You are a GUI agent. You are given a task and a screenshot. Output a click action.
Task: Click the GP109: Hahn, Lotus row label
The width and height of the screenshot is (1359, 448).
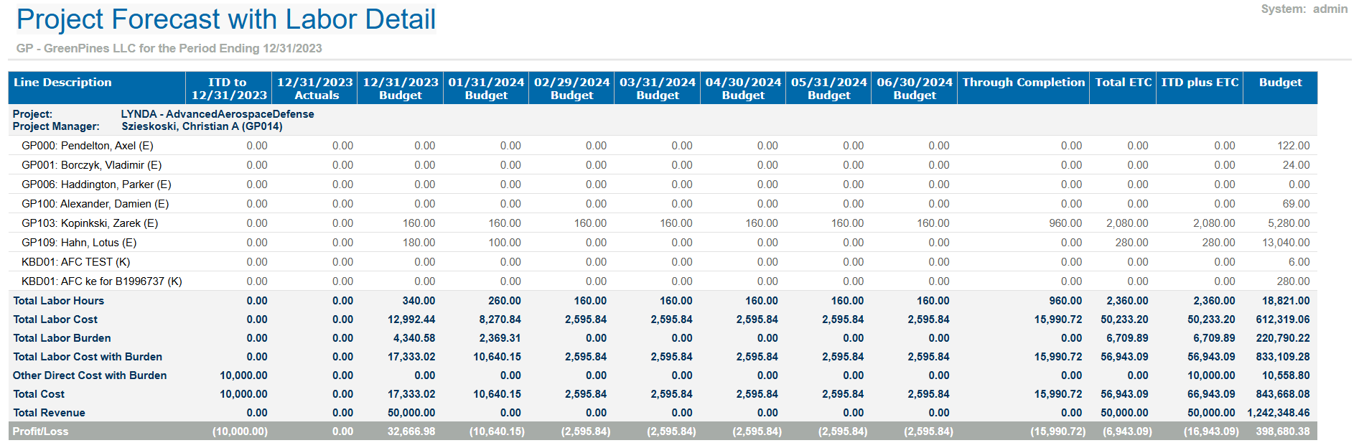[x=79, y=243]
